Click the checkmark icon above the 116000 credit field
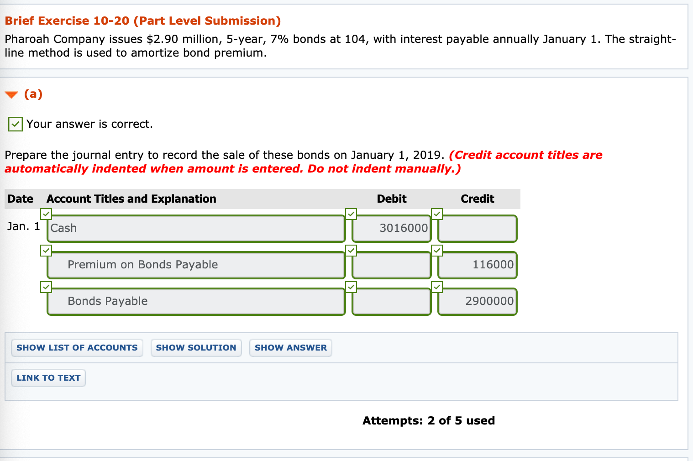 click(x=436, y=250)
